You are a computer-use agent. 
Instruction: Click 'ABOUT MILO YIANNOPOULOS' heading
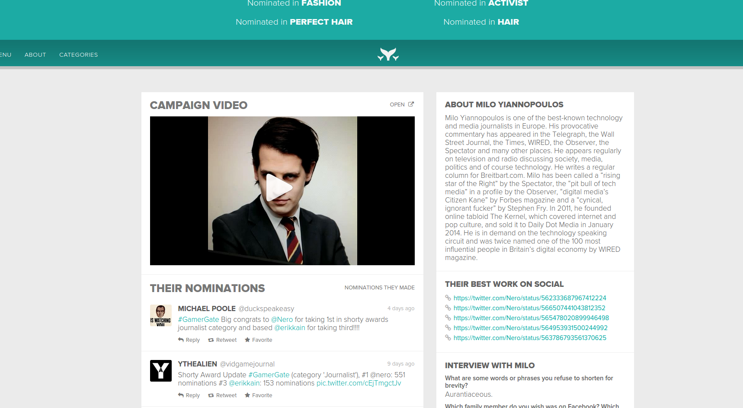504,104
